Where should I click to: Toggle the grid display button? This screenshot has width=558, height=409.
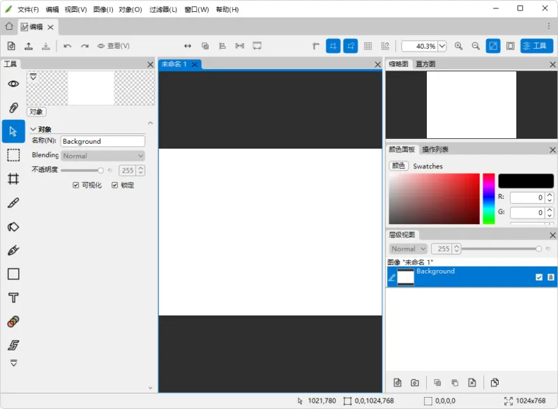(368, 46)
